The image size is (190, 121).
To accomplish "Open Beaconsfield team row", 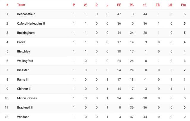I will 26,14.
